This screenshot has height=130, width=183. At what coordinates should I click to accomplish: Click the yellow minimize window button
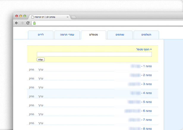(21, 16)
